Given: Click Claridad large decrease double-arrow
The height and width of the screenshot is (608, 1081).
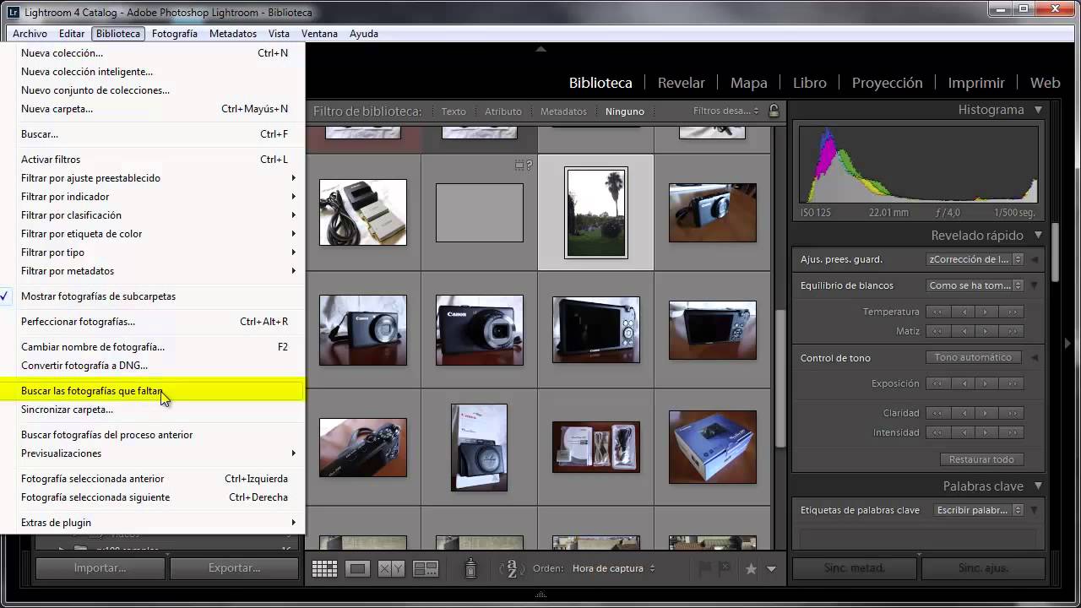Looking at the screenshot, I should pyautogui.click(x=937, y=413).
